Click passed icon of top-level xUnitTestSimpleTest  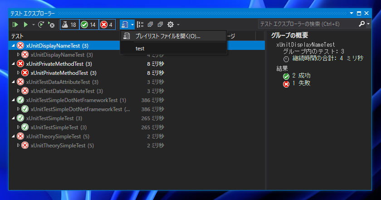(20, 118)
